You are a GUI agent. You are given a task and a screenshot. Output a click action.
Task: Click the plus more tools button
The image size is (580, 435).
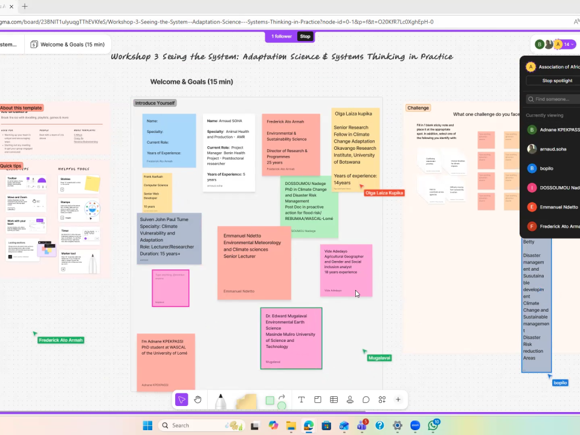coord(398,399)
